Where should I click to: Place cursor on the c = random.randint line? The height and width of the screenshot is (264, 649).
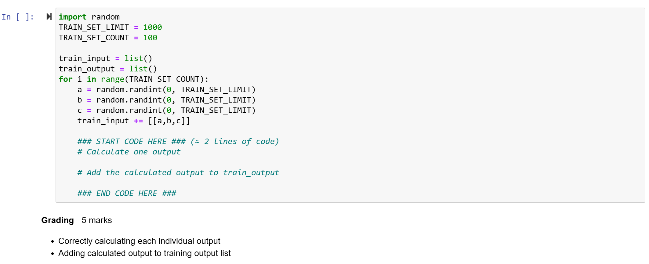click(x=166, y=110)
